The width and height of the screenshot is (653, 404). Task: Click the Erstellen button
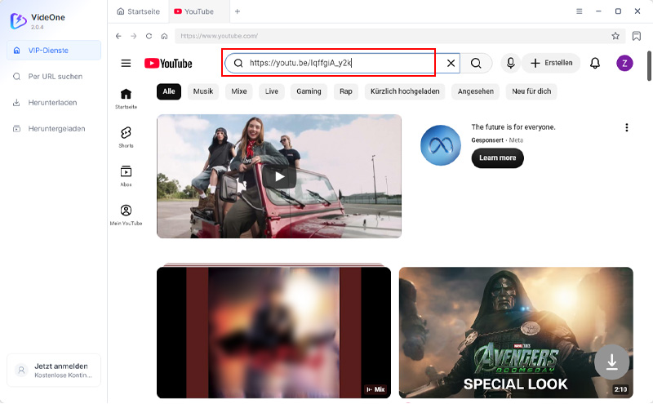[552, 64]
